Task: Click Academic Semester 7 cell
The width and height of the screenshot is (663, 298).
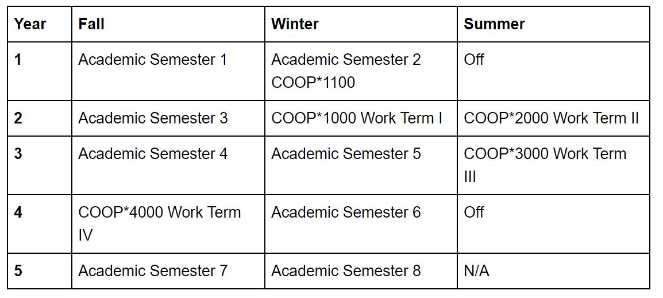Action: (168, 271)
